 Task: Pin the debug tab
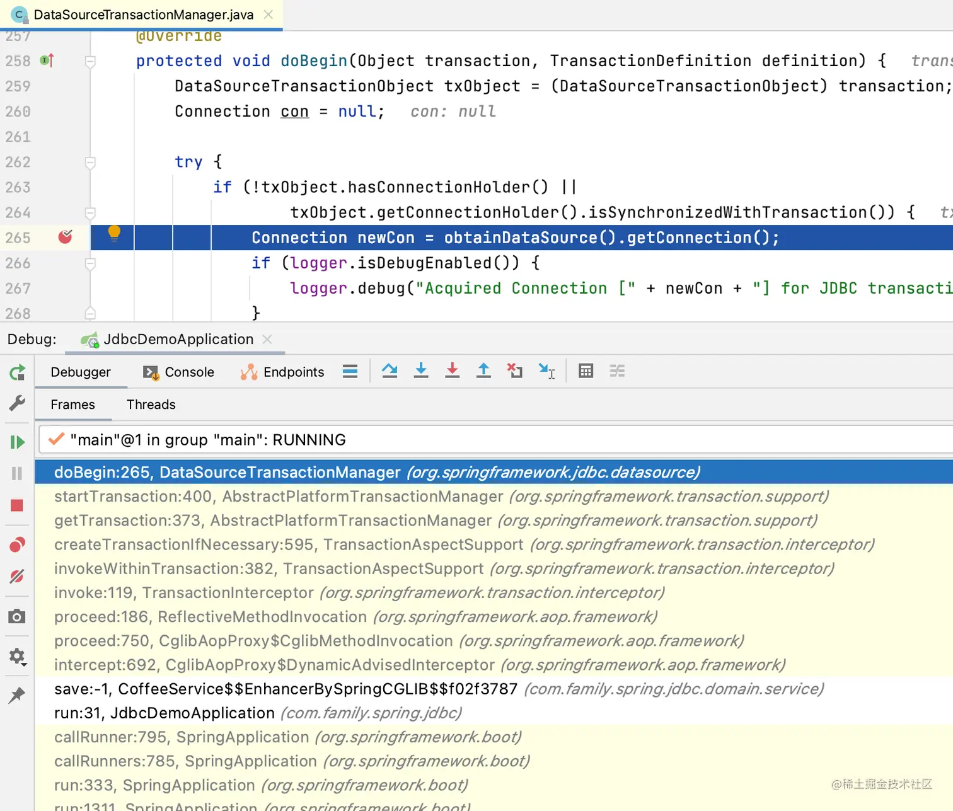click(x=17, y=695)
